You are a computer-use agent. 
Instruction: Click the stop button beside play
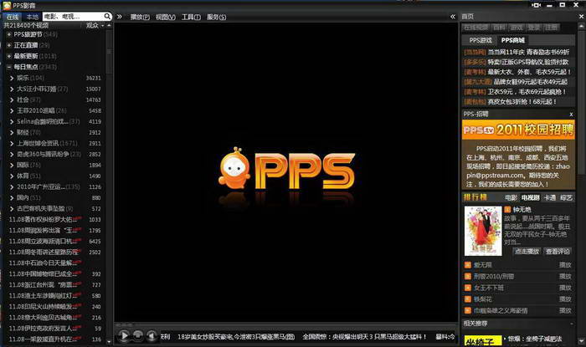[x=138, y=336]
